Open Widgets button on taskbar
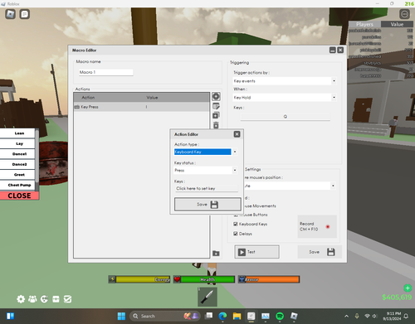Screen dimensions: 415x324 click(10, 316)
